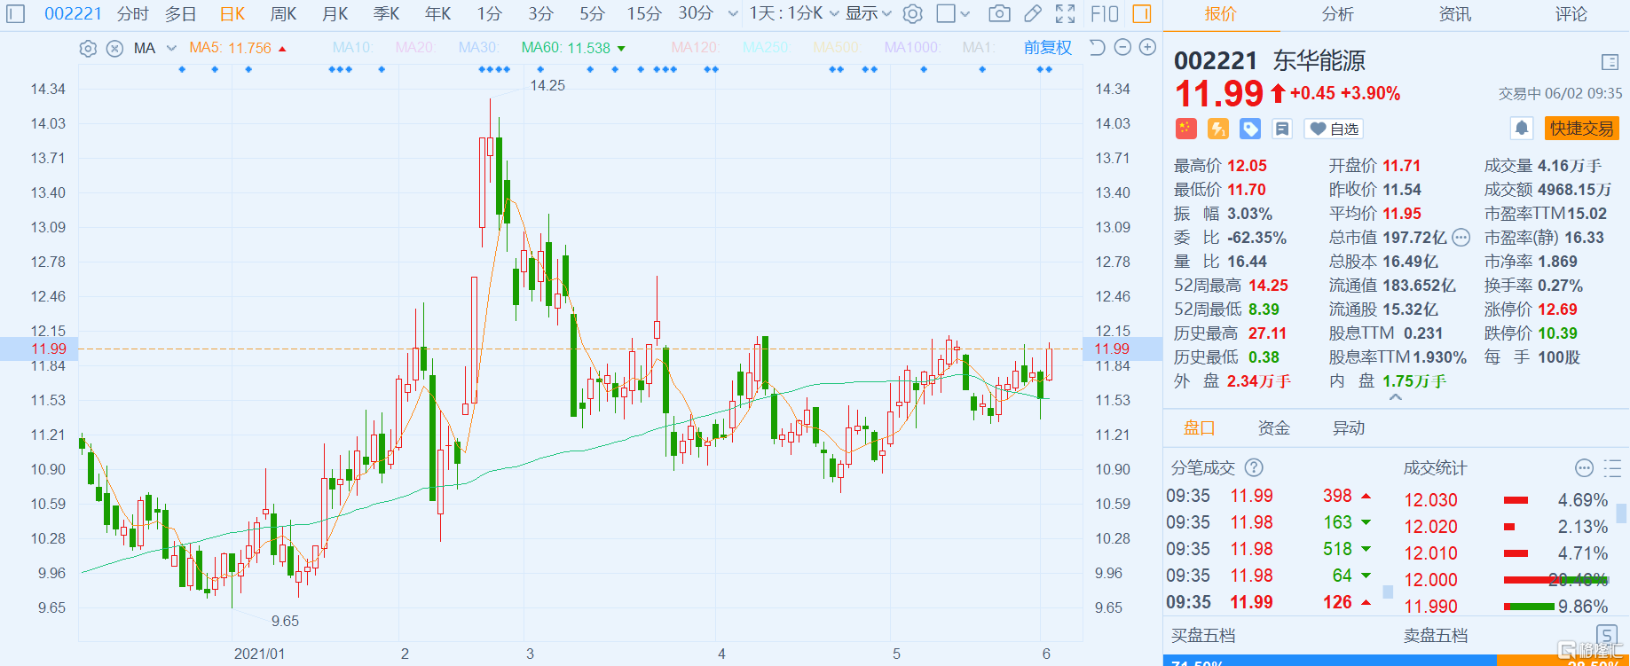Image resolution: width=1630 pixels, height=666 pixels.
Task: Toggle the left sidebar panel
Action: tap(17, 13)
